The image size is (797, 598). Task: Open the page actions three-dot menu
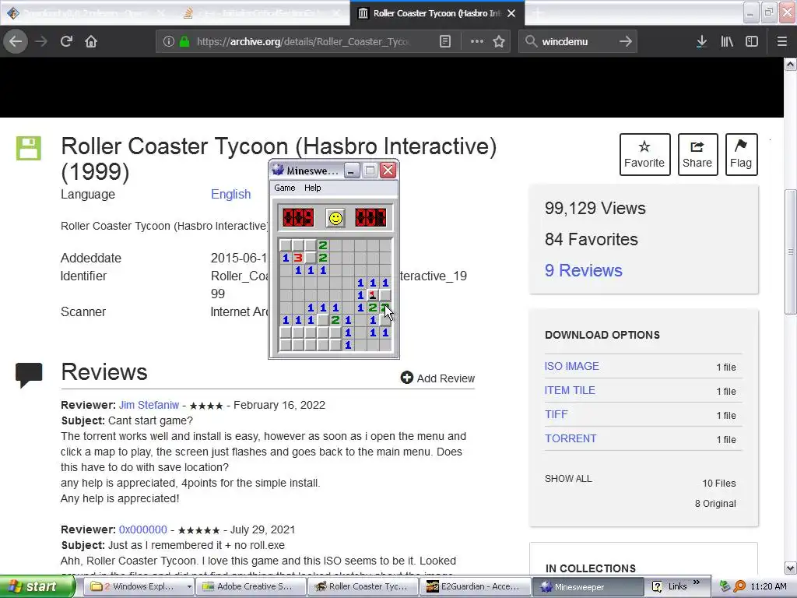pyautogui.click(x=477, y=41)
